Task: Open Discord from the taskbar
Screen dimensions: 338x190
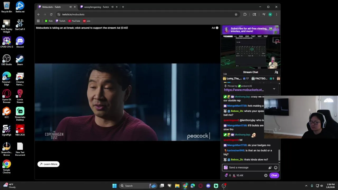Action: pos(208,186)
